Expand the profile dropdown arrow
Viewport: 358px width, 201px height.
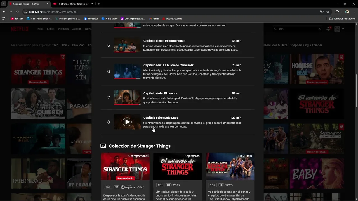(x=343, y=29)
